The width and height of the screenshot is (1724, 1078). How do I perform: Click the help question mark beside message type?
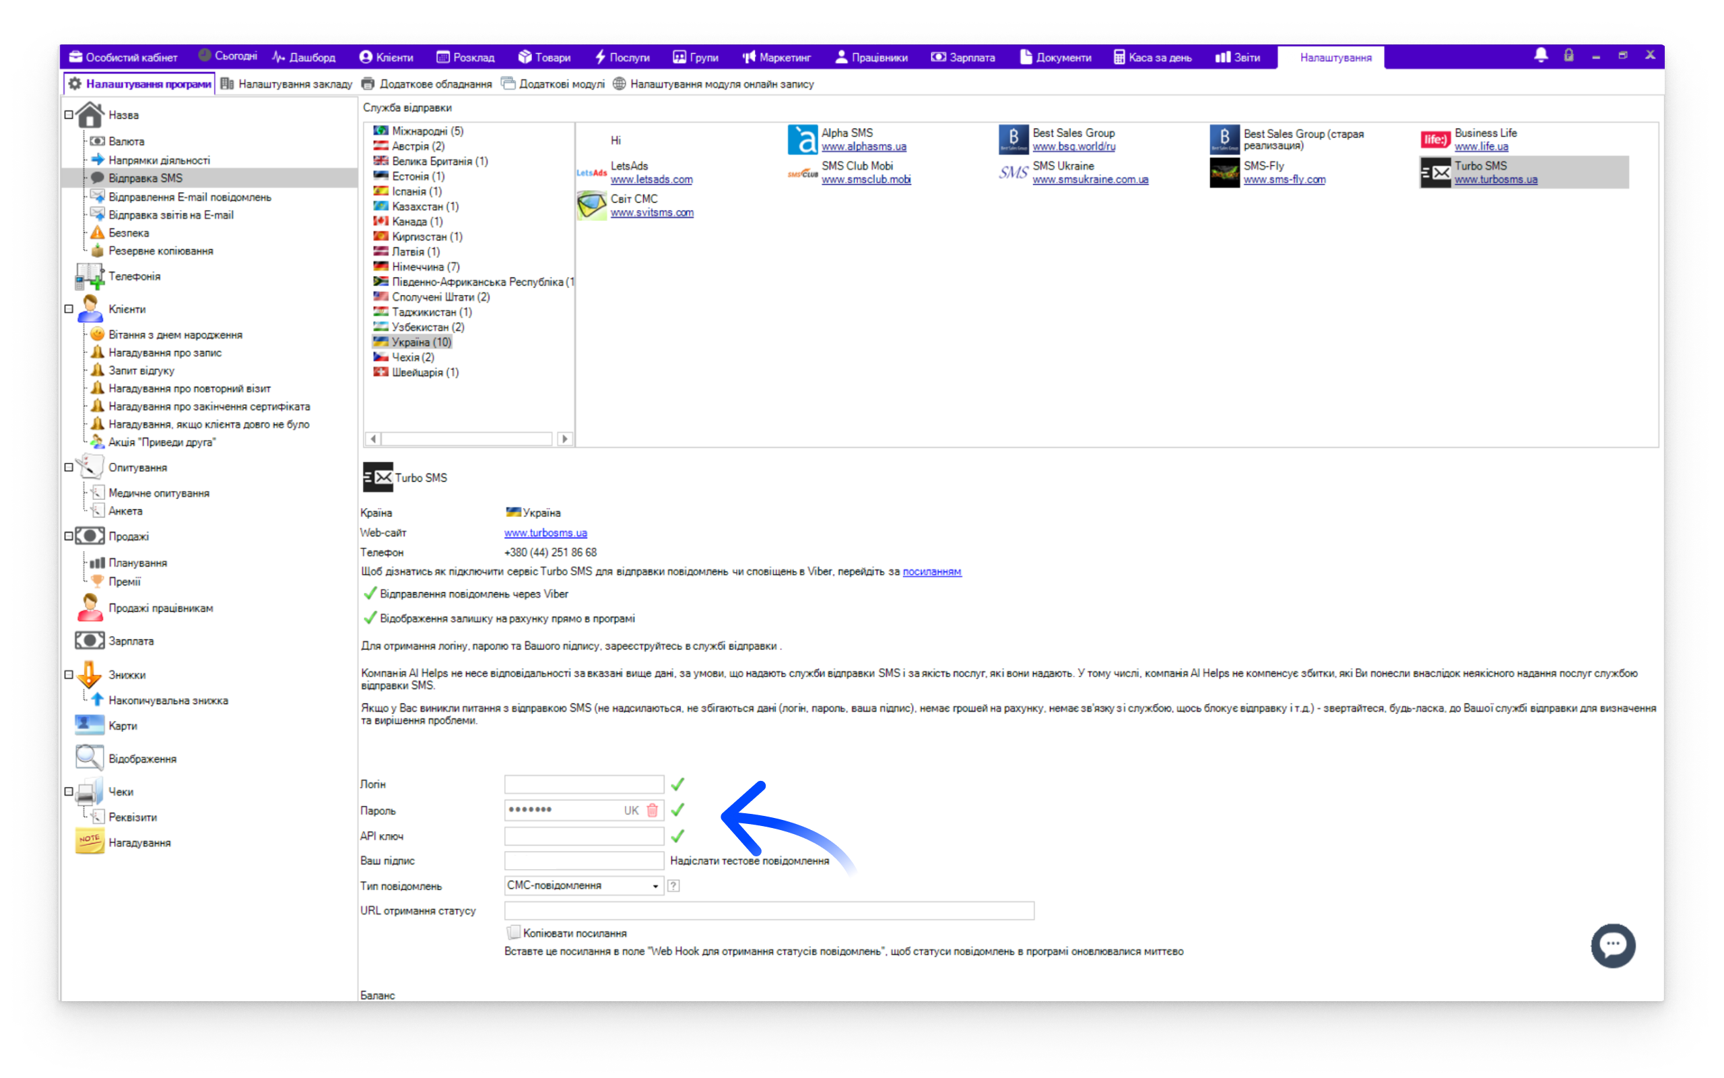(673, 885)
